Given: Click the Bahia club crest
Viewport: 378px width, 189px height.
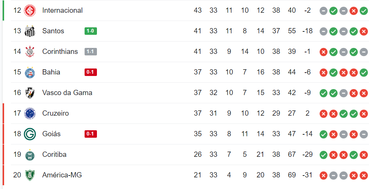Looking at the screenshot, I should (30, 72).
